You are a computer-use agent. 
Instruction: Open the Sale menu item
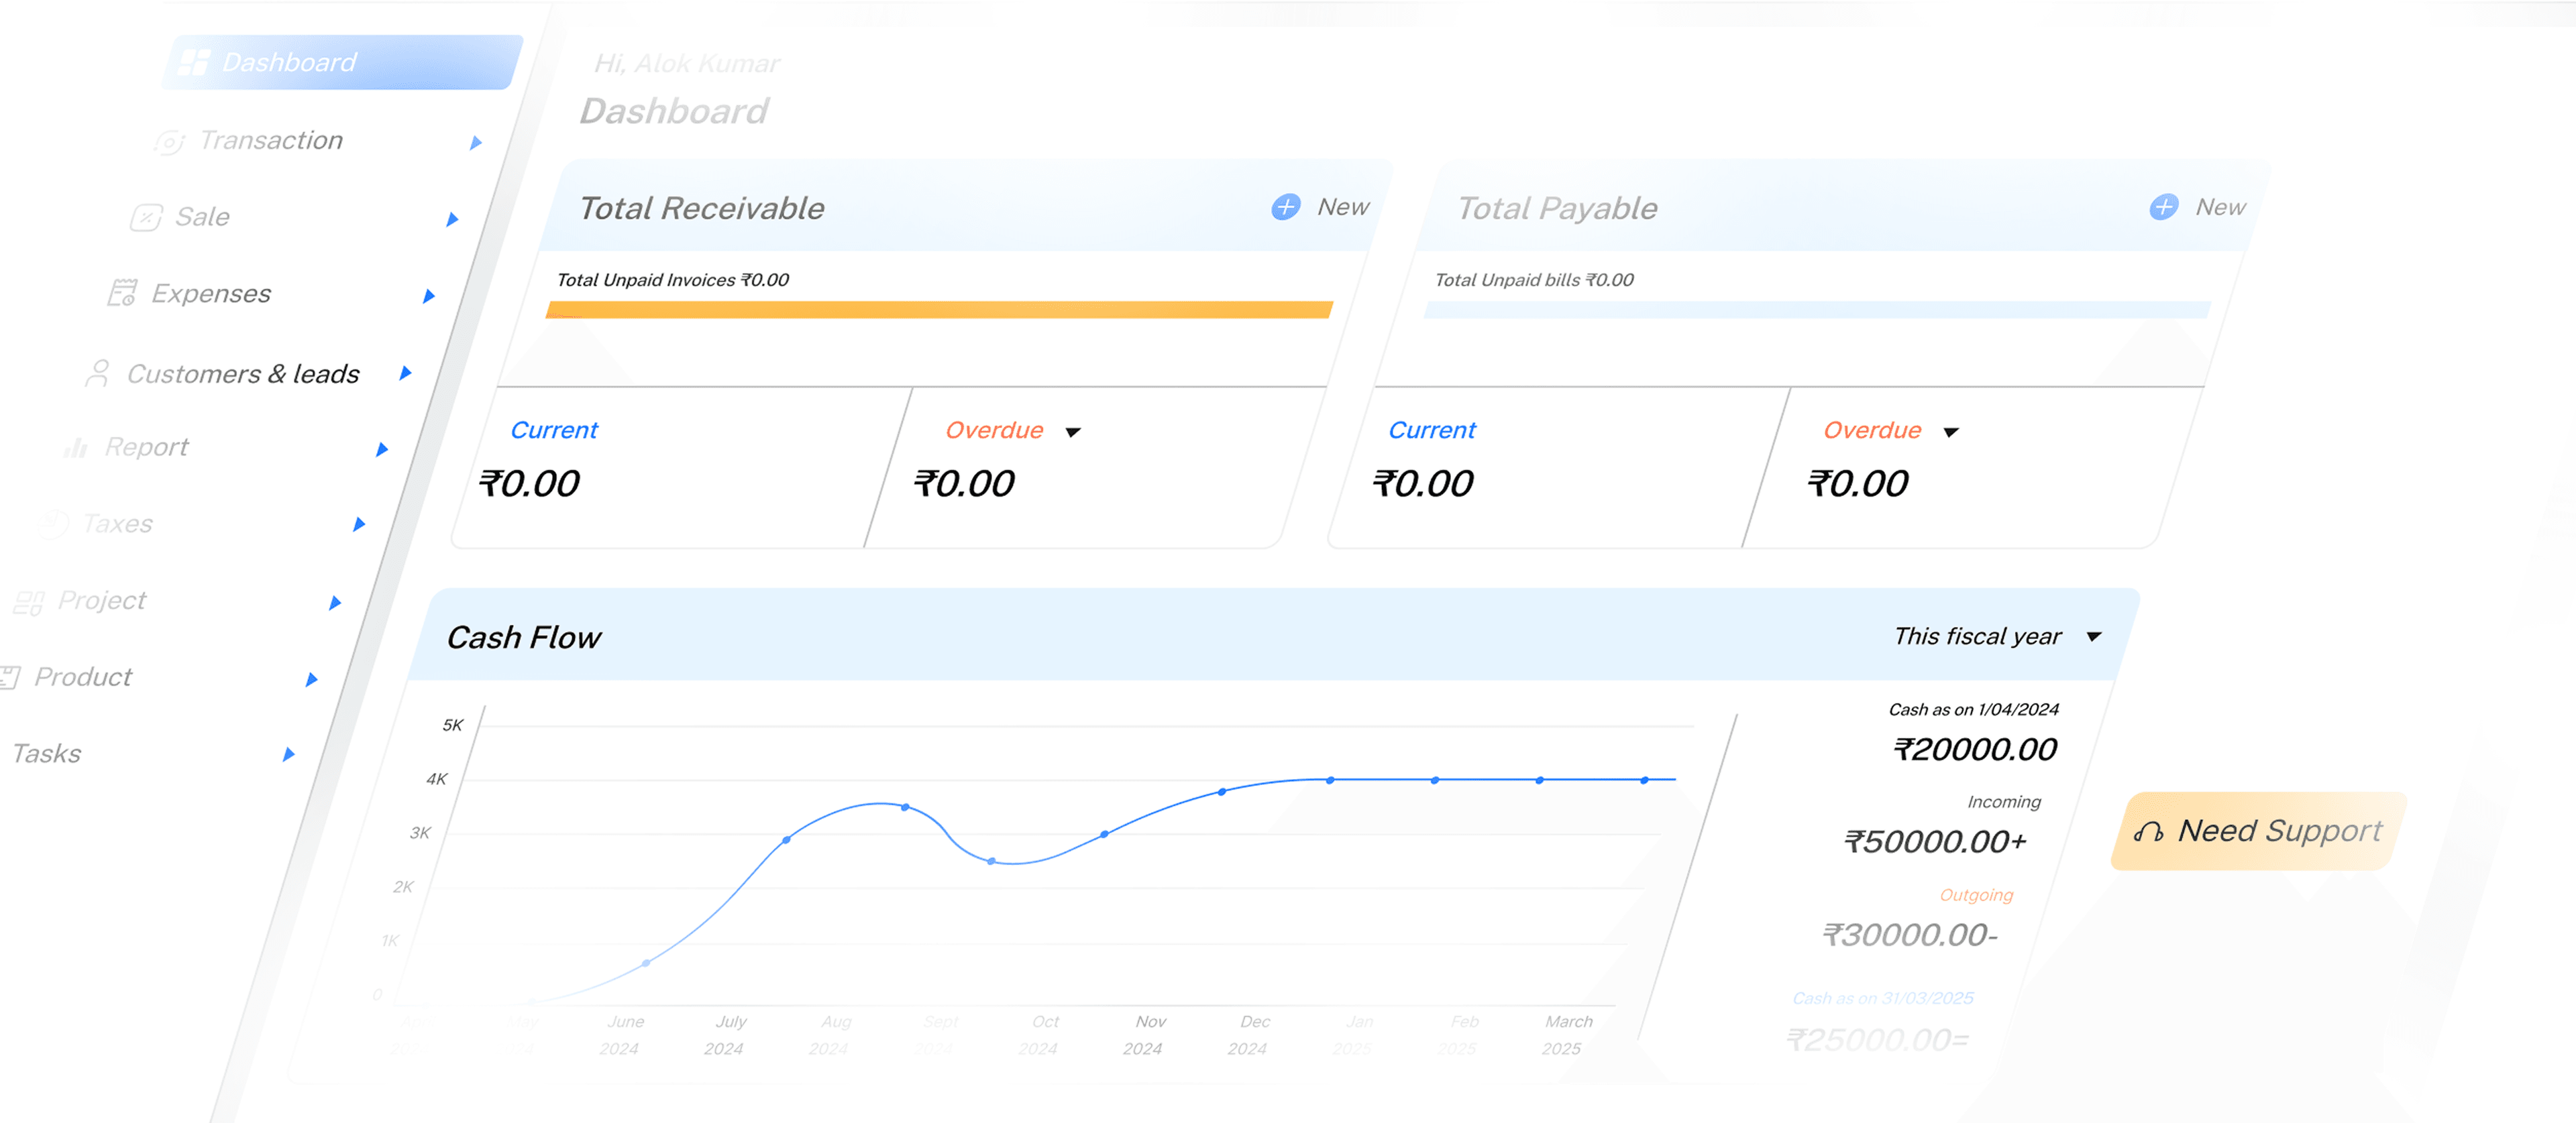203,217
